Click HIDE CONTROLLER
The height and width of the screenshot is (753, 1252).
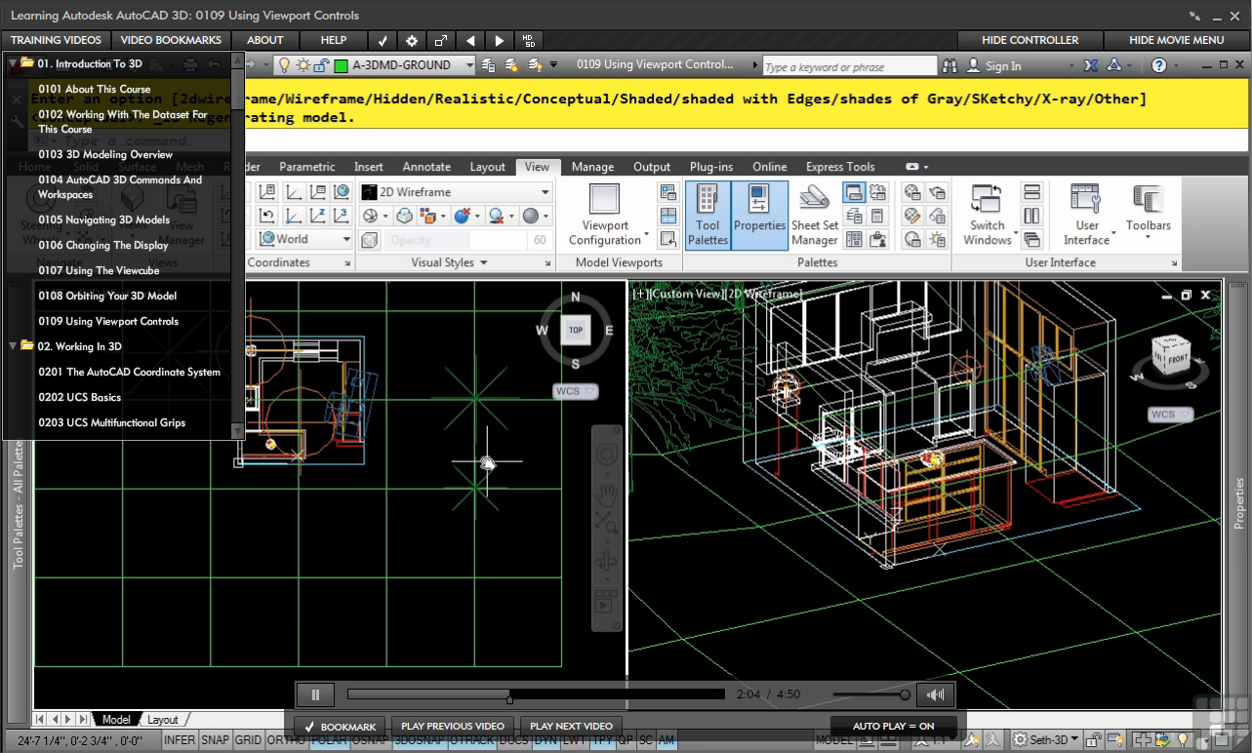pyautogui.click(x=1030, y=40)
